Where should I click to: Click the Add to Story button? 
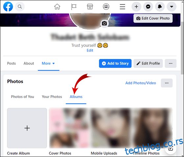[115, 63]
